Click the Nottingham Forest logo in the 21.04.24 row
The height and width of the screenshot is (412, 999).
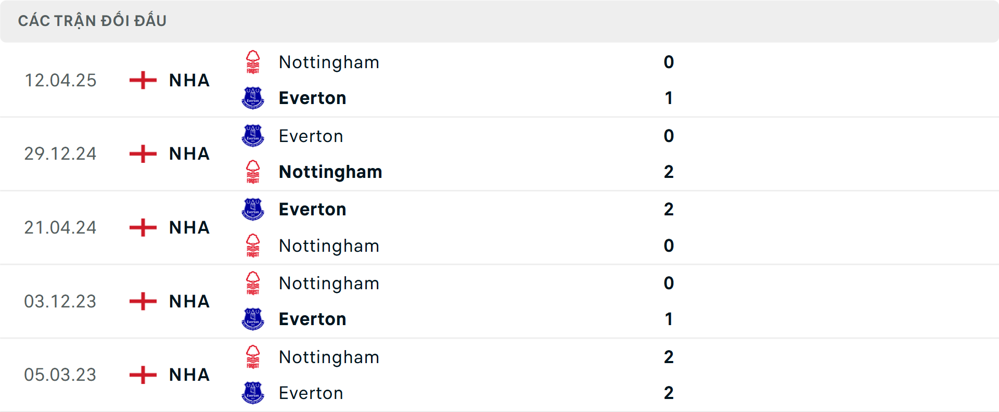click(x=253, y=246)
